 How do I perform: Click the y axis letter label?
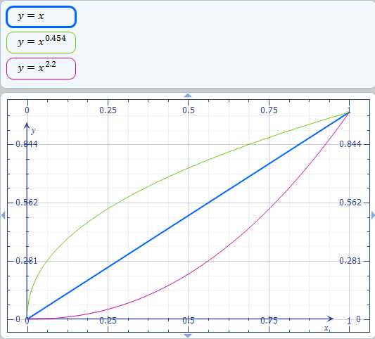point(34,131)
